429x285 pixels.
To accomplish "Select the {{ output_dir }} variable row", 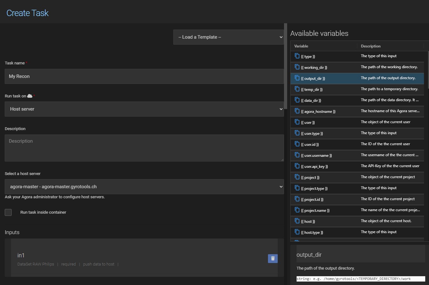I will click(x=357, y=78).
